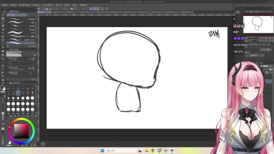Pick brush size preset 0.7

[9, 88]
